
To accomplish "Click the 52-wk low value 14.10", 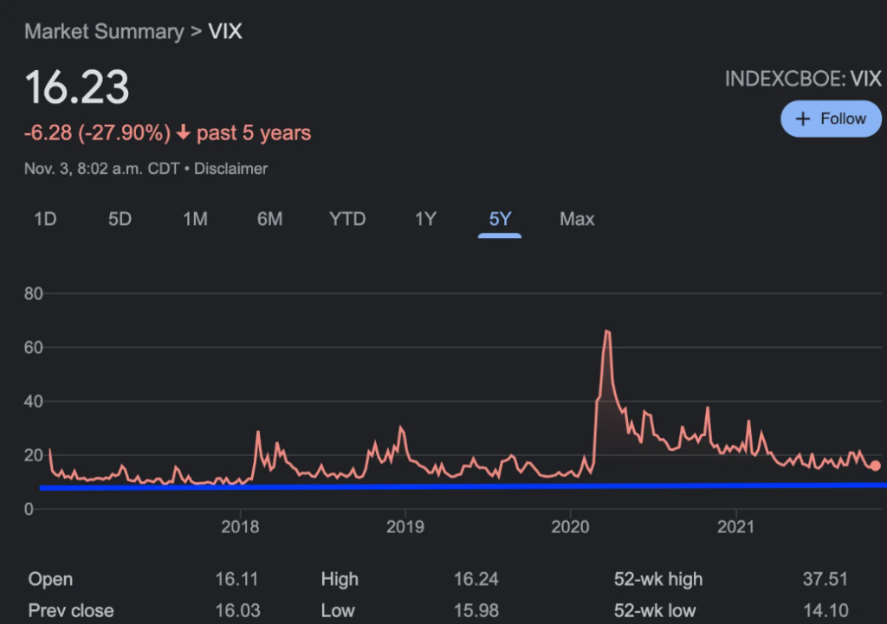I will tap(825, 610).
